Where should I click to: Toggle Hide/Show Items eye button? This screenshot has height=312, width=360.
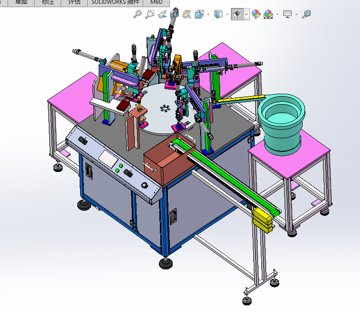237,14
